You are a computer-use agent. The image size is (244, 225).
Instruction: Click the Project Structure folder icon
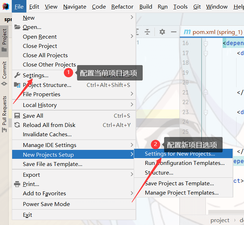click(x=17, y=85)
